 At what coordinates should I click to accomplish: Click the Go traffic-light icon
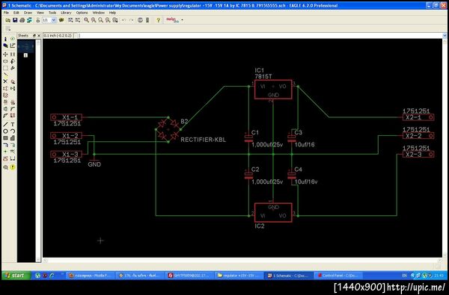pos(147,20)
